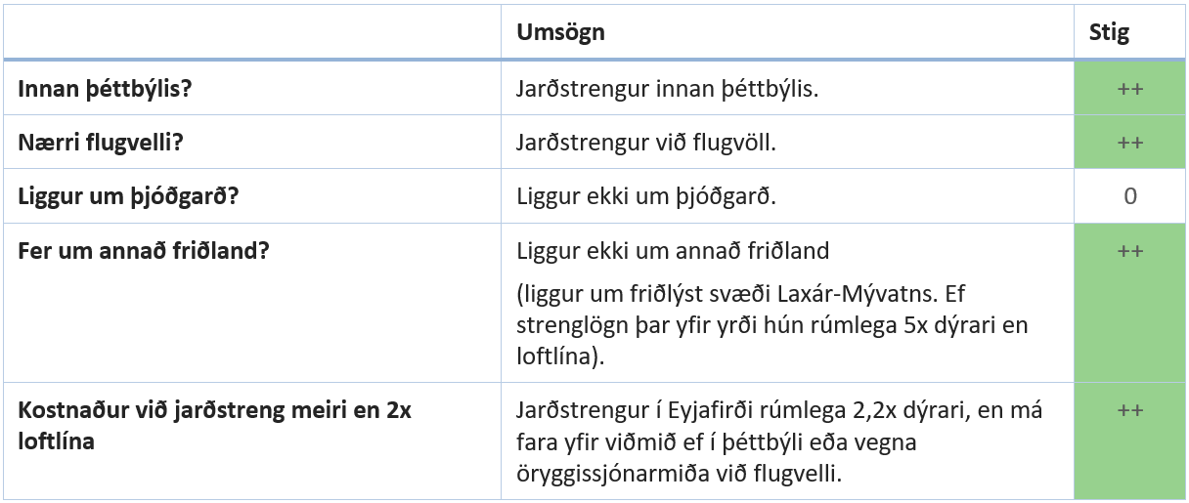
Task: Click the "Umsögn" column header
Action: click(560, 32)
